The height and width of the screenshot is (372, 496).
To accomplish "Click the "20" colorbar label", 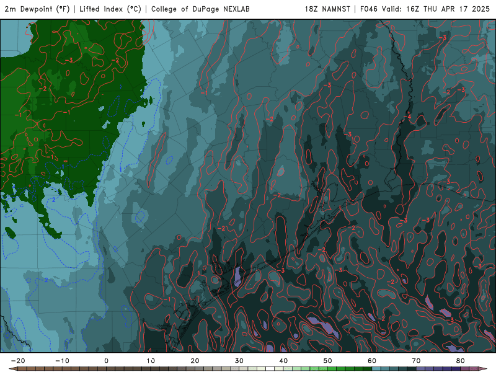I will [x=195, y=361].
